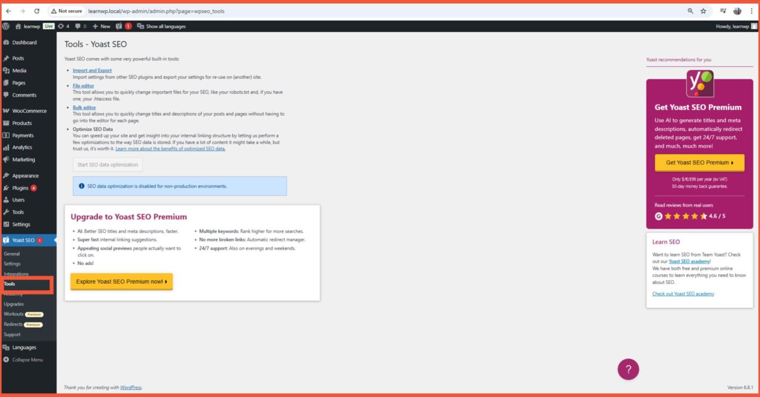
Task: Open the updates icon showing 4
Action: pos(61,26)
